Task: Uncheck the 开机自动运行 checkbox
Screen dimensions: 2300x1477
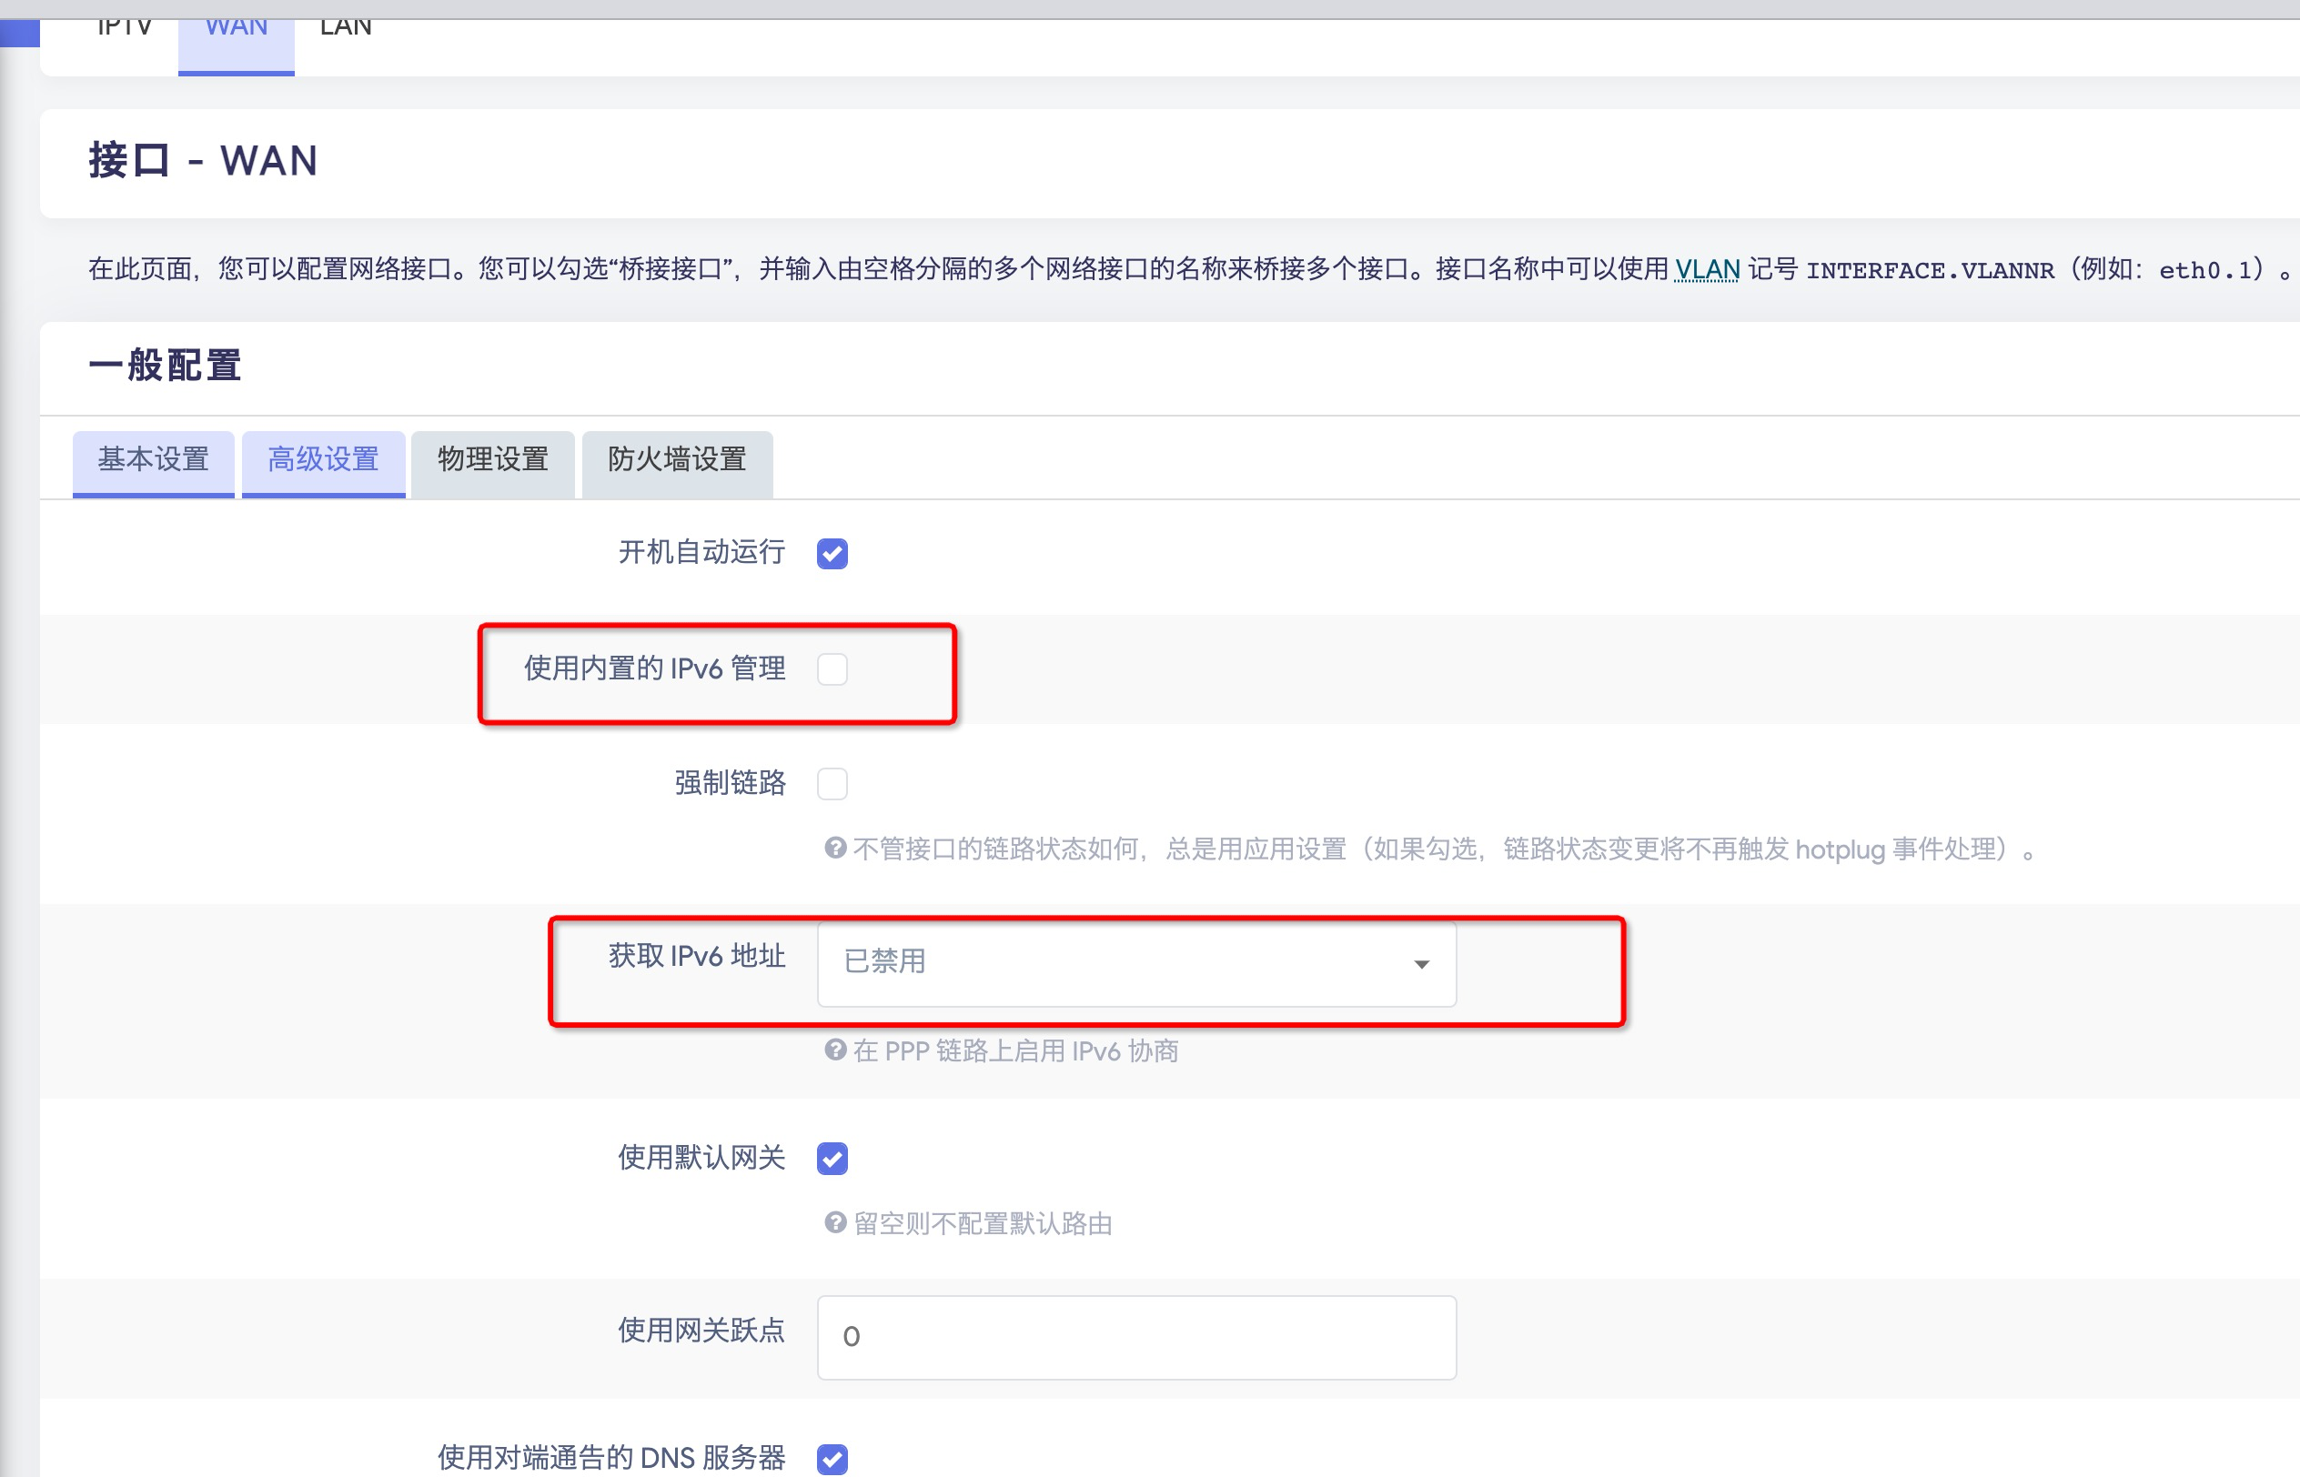Action: point(832,553)
